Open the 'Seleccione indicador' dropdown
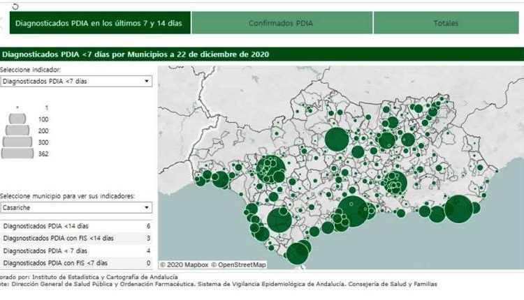Viewport: 524px width, 300px height. [x=75, y=81]
